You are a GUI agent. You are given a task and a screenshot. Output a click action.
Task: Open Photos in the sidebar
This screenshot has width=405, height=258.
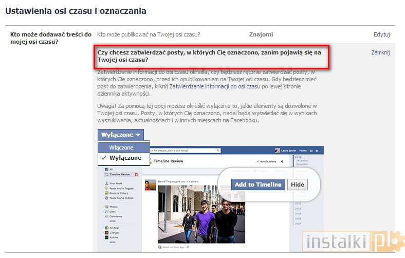111,207
